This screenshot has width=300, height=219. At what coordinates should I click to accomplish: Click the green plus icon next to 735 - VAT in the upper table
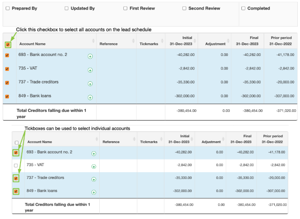pyautogui.click(x=90, y=70)
